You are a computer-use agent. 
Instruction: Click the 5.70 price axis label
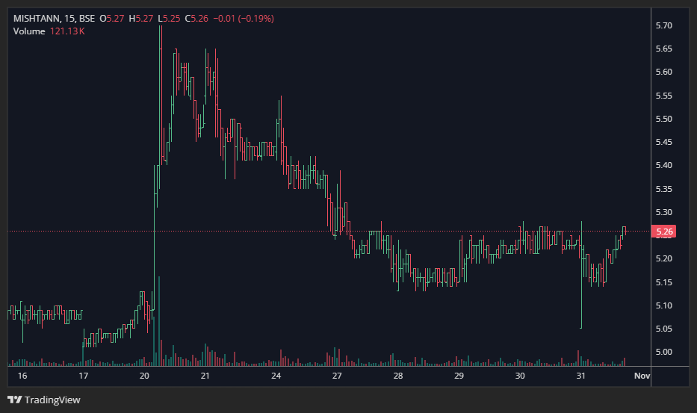click(x=663, y=25)
